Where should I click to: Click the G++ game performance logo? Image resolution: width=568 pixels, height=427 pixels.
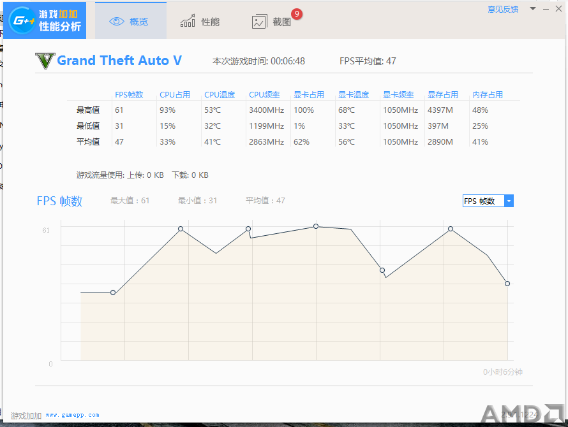tap(45, 20)
